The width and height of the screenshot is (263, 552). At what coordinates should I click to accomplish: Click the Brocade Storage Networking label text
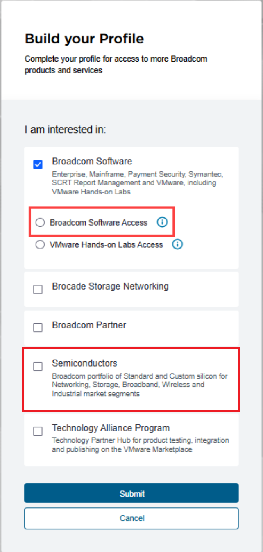pos(110,286)
